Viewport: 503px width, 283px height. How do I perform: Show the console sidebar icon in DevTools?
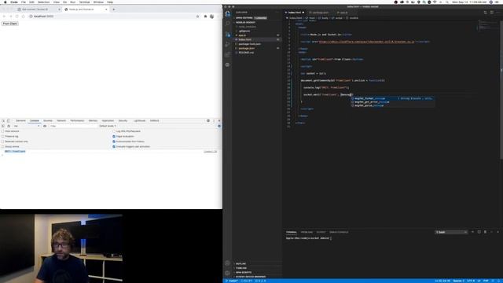tap(3, 126)
